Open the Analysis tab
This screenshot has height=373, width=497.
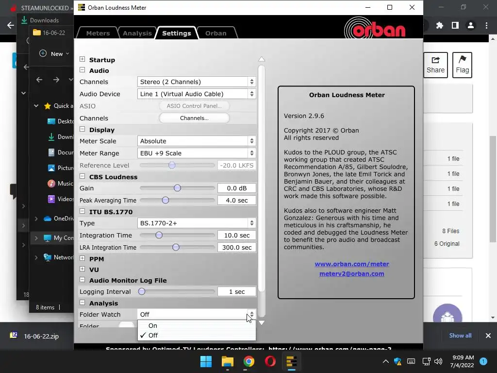tap(137, 33)
